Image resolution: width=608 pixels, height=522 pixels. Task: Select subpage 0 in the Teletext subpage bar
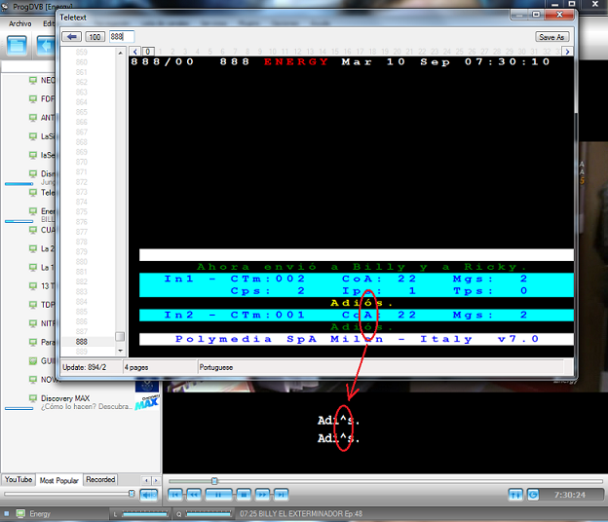(x=147, y=51)
